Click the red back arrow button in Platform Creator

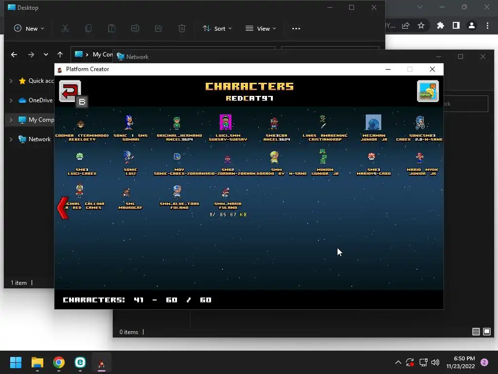(x=70, y=91)
